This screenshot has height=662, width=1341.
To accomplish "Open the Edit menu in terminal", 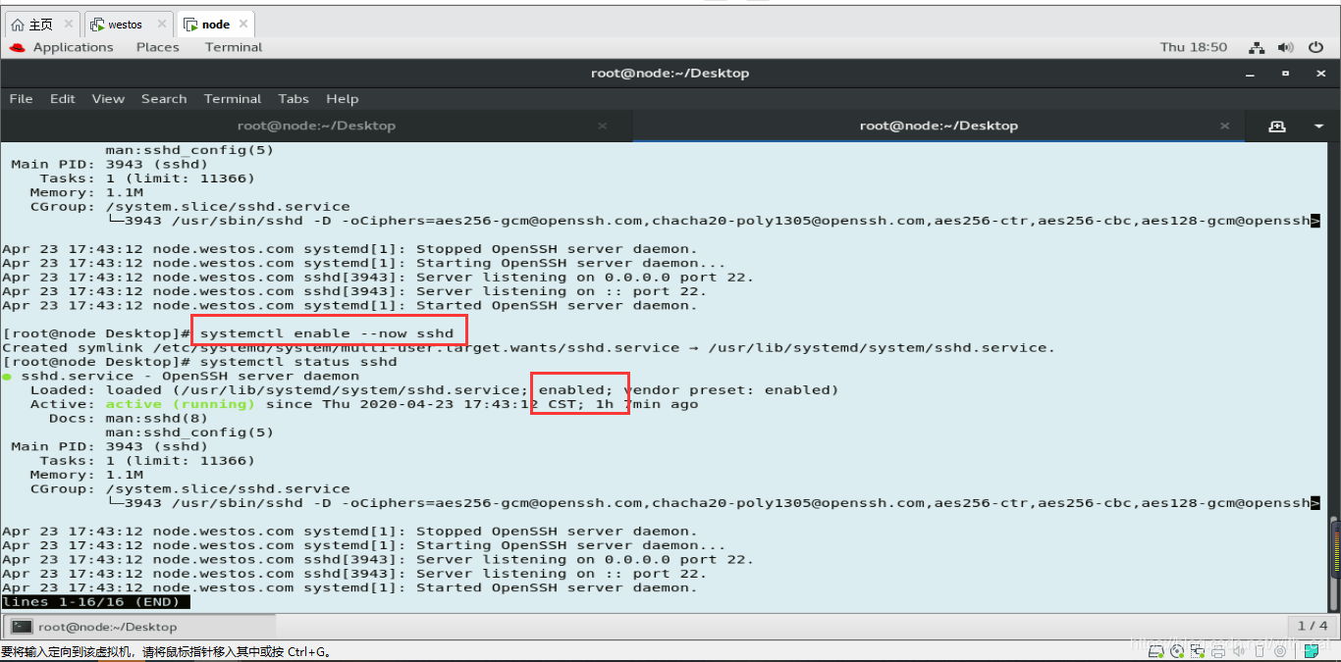I will tap(63, 99).
